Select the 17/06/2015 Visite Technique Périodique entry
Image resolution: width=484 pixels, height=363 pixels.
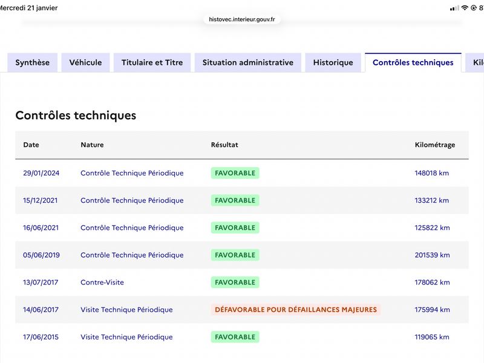point(126,337)
